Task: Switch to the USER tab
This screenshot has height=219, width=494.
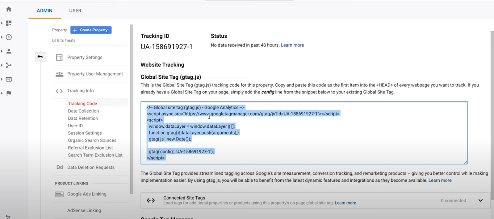Action: (x=75, y=11)
